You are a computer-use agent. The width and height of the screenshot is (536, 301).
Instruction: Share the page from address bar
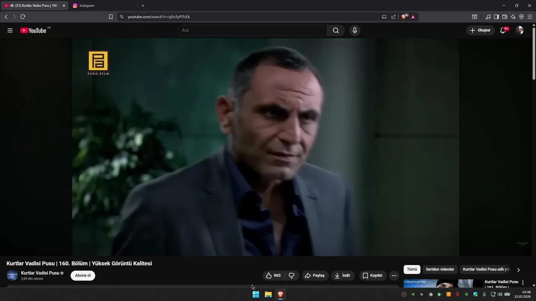point(394,17)
